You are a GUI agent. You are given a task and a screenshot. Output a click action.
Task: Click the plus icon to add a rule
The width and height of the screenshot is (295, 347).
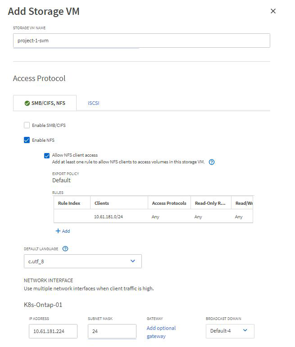pos(58,231)
